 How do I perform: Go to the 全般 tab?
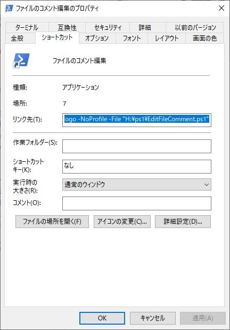click(x=17, y=38)
